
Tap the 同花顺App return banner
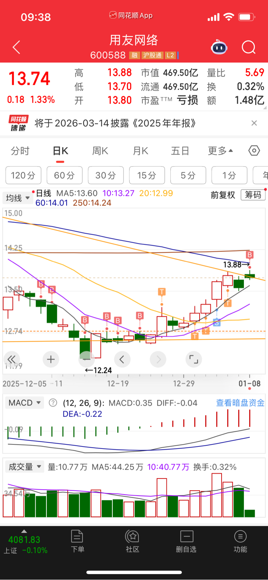coord(131,15)
